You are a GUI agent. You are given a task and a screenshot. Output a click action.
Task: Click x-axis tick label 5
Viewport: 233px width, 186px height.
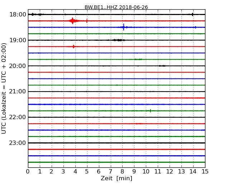tap(87, 172)
